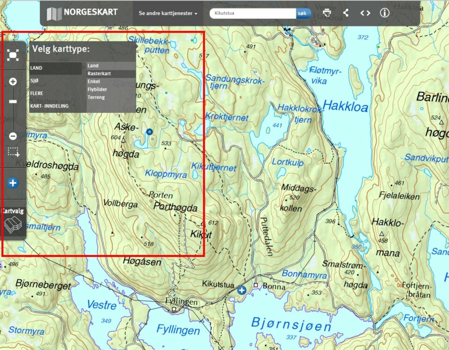Activate the rectangle zoom selection tool

13,152
